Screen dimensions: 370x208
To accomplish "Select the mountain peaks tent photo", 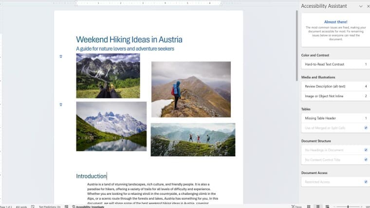I will pos(108,76).
